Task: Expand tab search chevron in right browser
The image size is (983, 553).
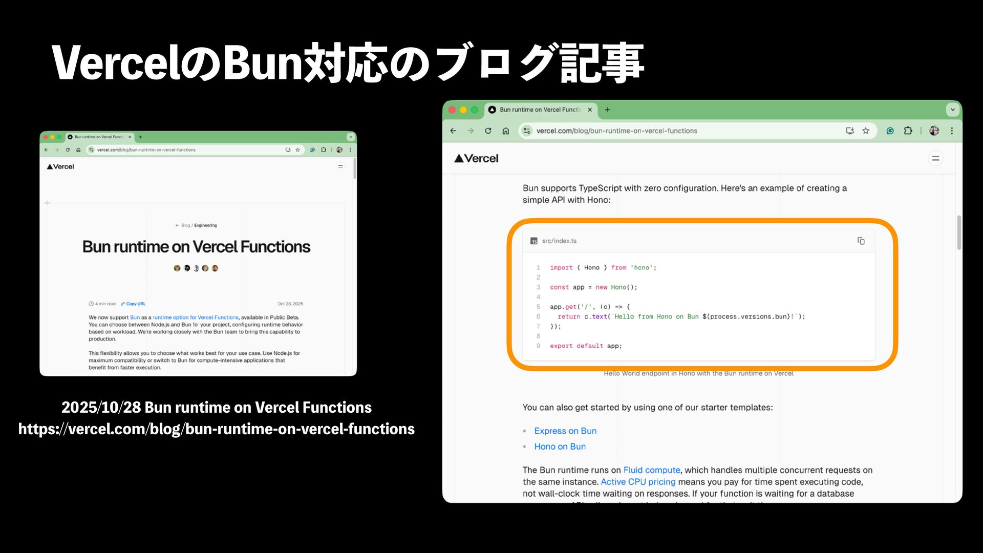Action: click(x=952, y=110)
